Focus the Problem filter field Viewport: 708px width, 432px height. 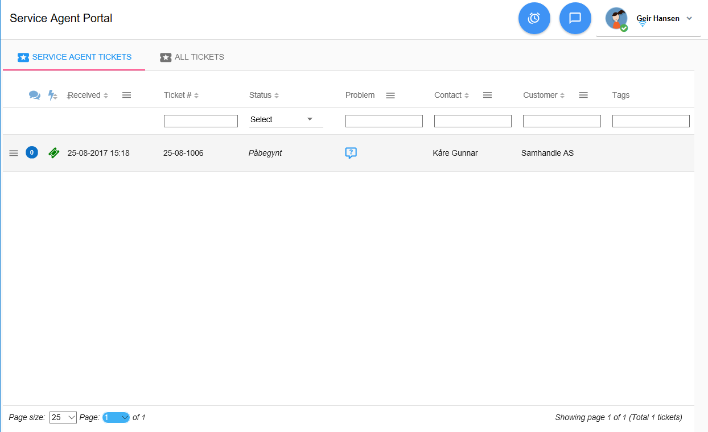384,121
